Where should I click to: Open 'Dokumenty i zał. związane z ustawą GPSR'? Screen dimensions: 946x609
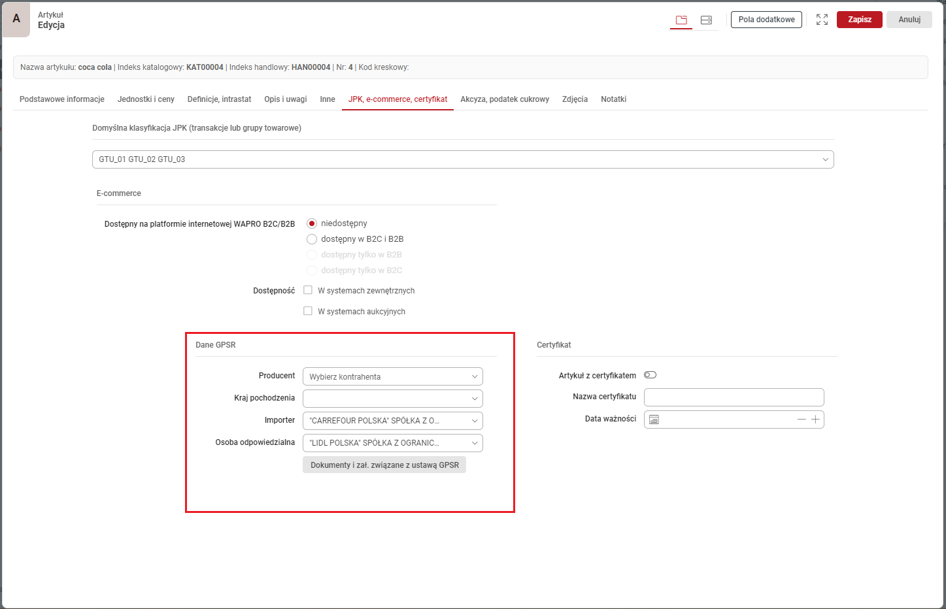384,465
